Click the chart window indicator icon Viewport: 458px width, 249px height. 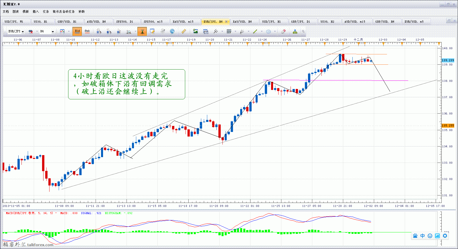(x=206, y=31)
